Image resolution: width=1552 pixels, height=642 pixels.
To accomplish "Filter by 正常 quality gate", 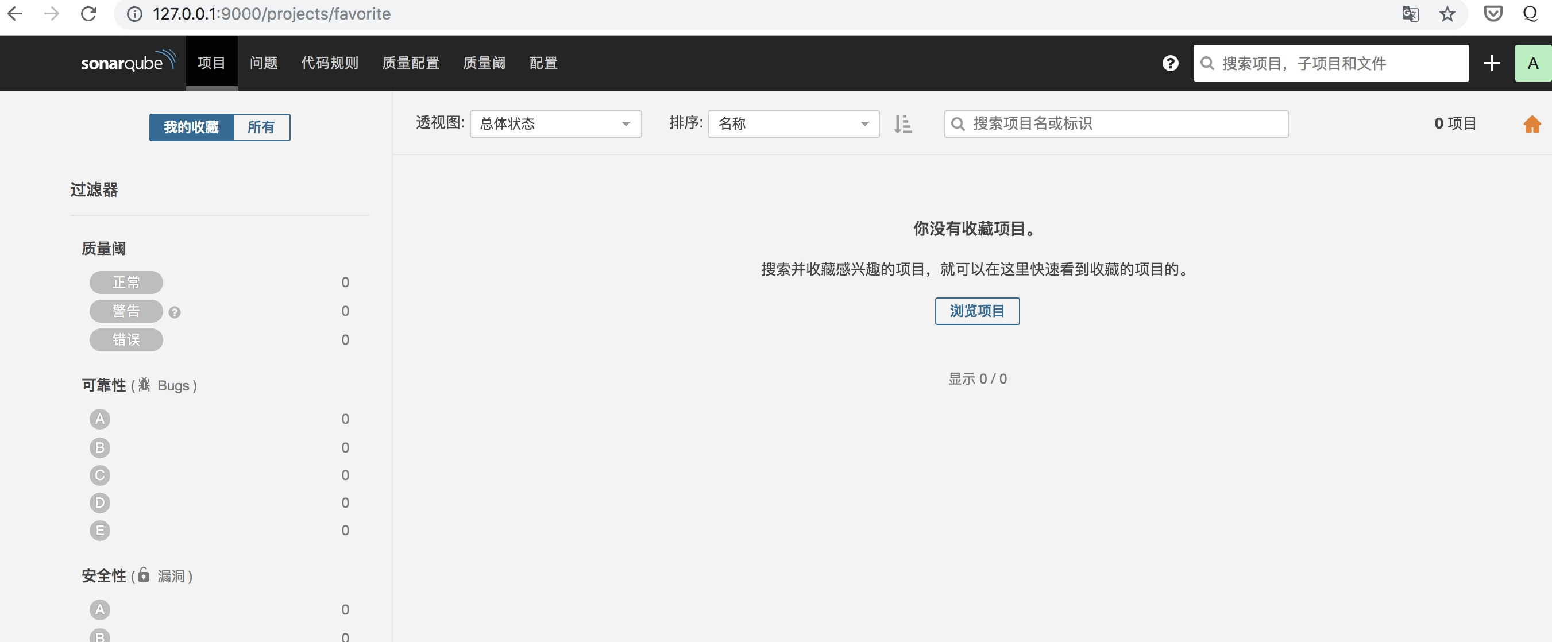I will (126, 283).
